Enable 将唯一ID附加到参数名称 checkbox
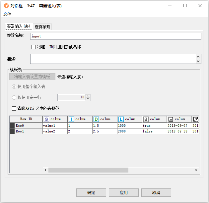 (34, 47)
